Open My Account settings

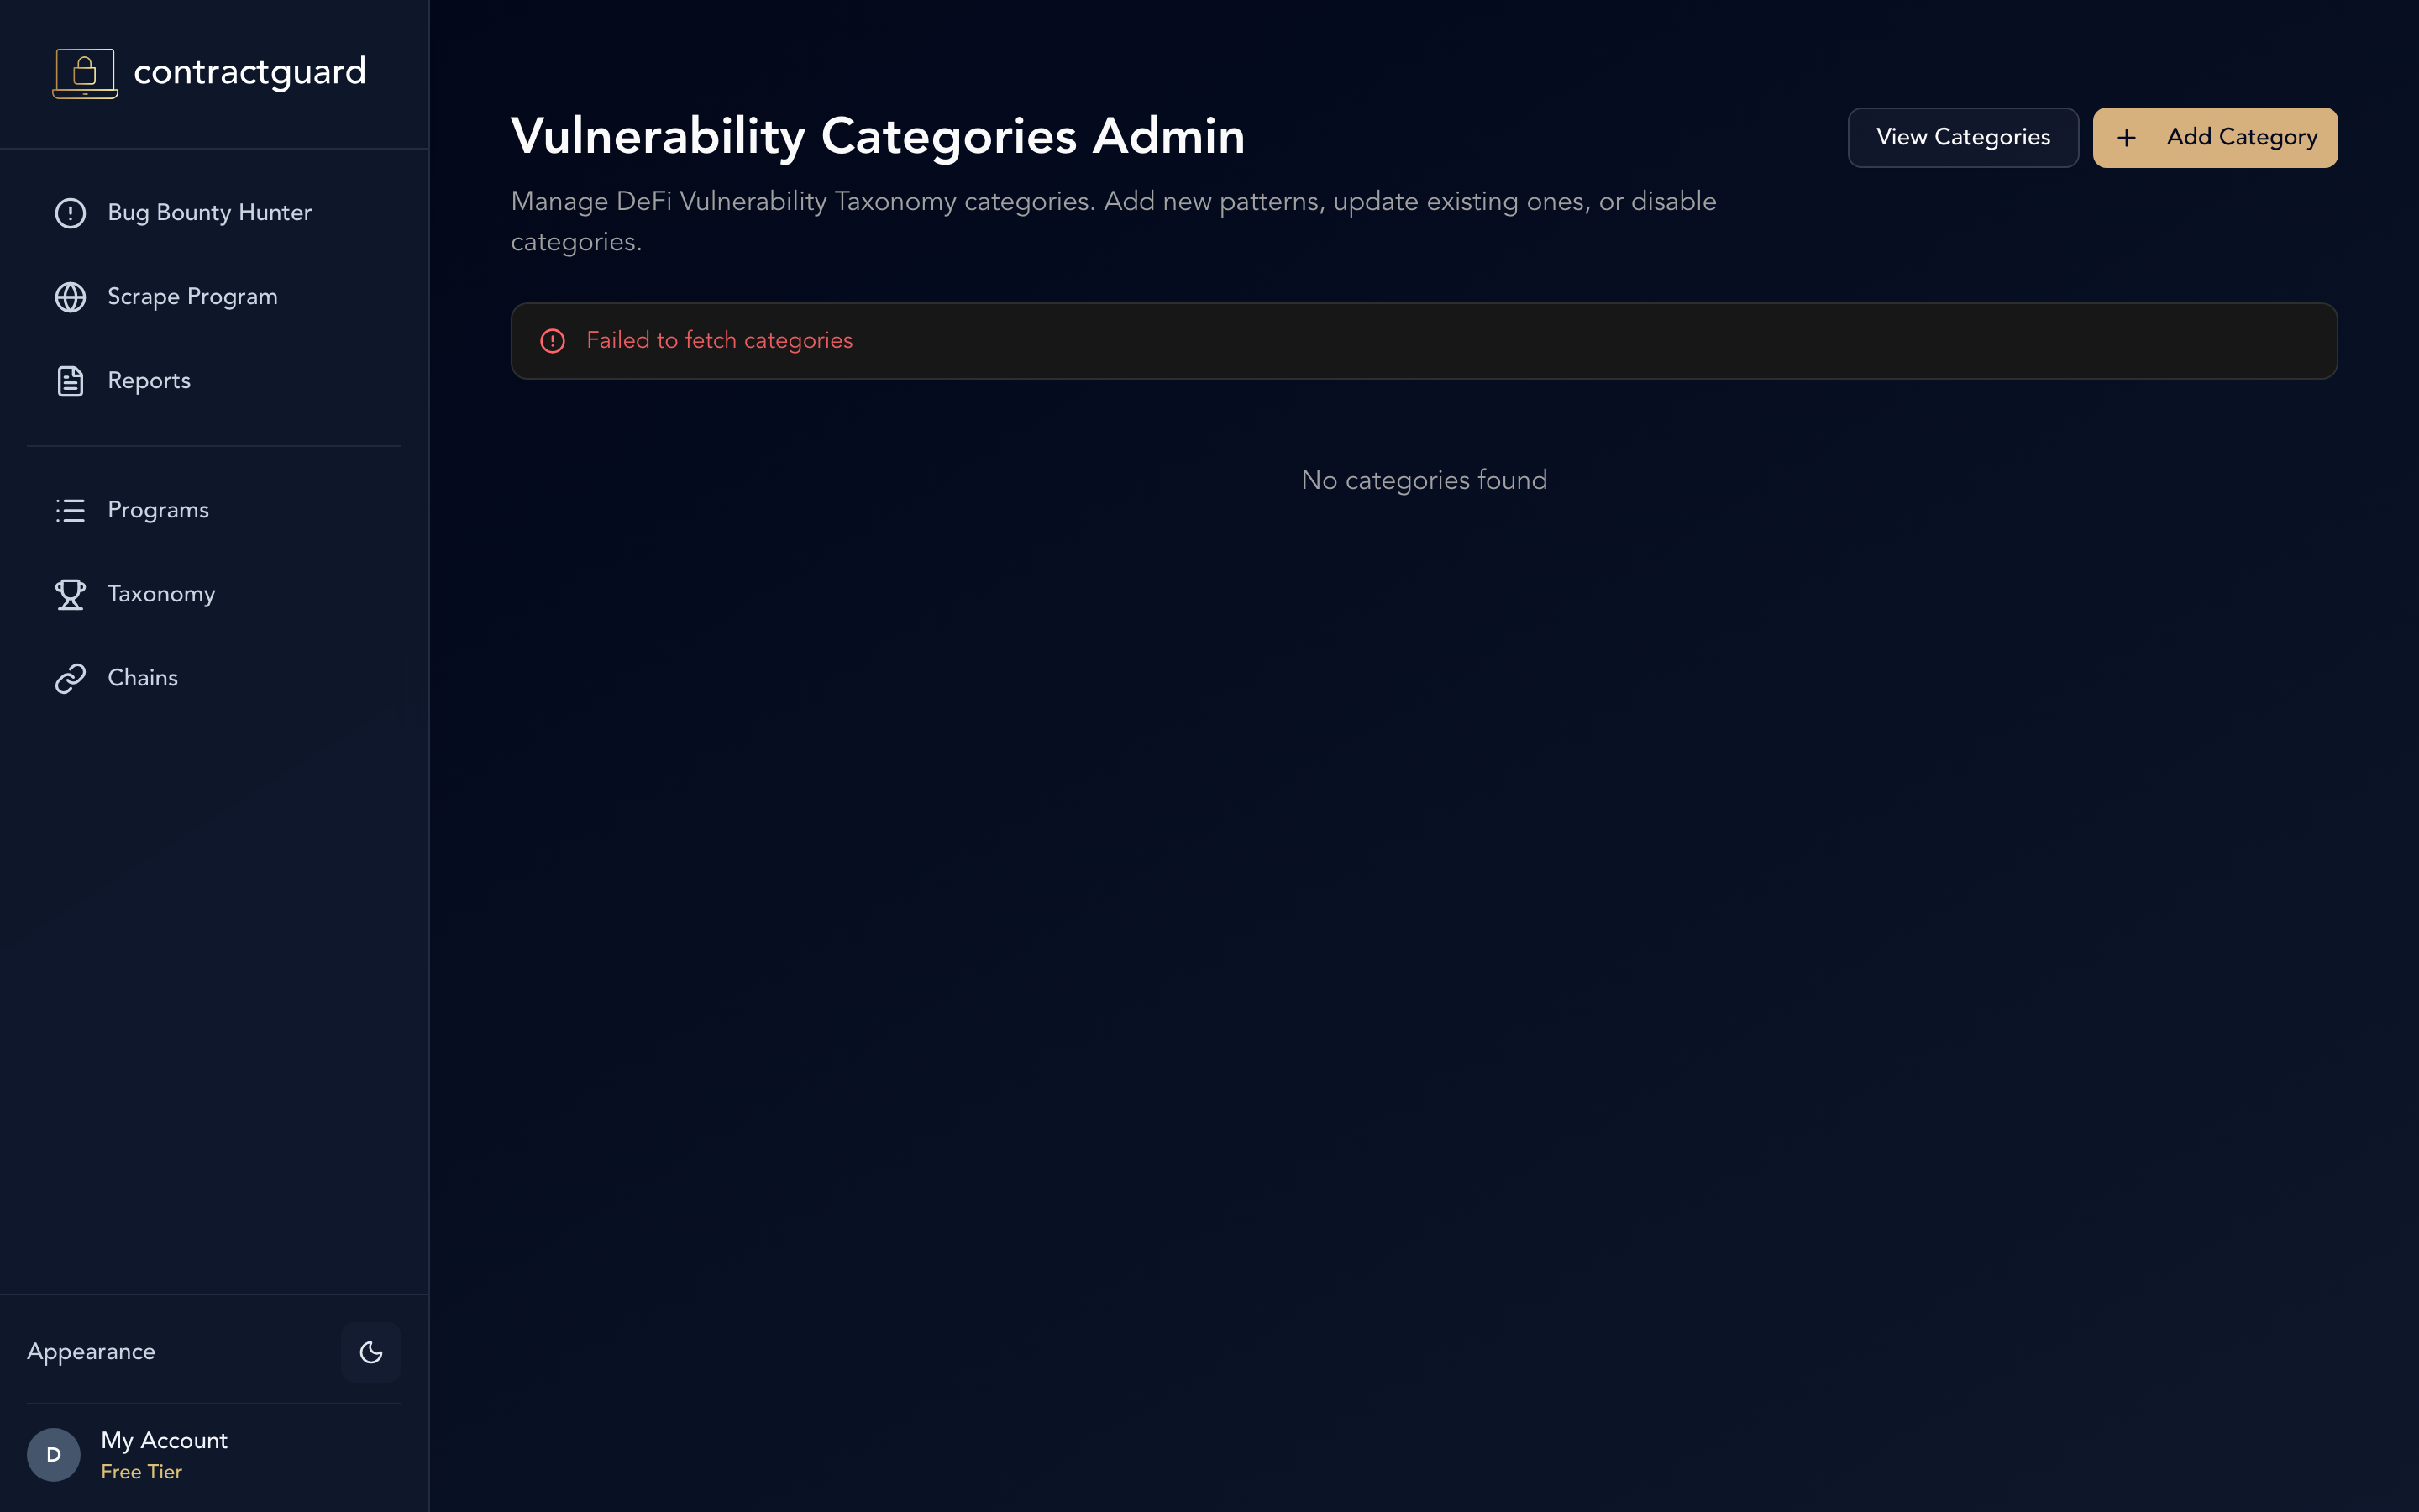point(214,1454)
